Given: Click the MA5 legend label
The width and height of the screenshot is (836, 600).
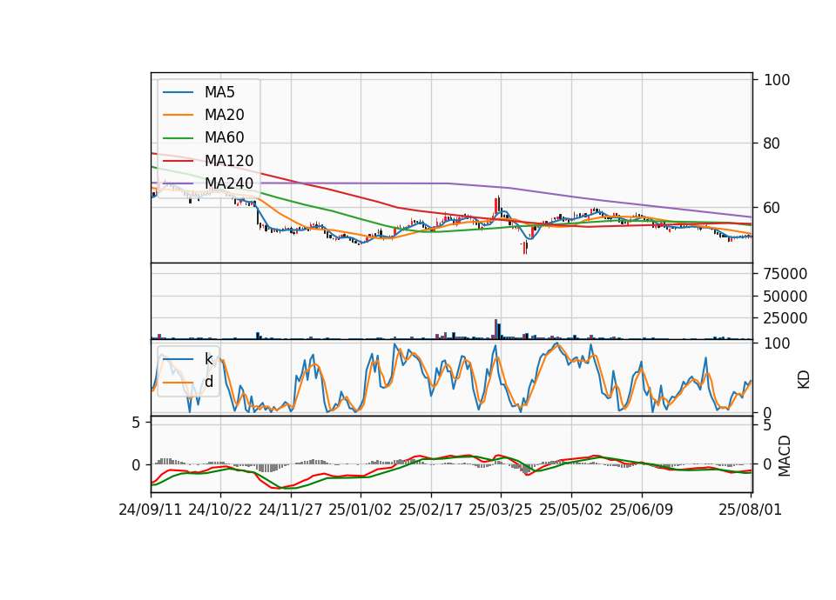Looking at the screenshot, I should pos(219,92).
